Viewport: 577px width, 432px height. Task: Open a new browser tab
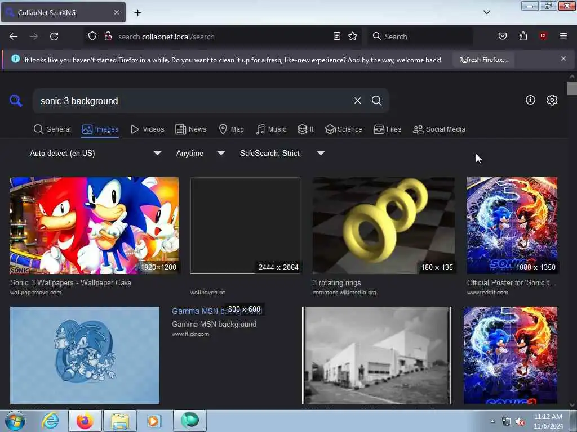pos(137,13)
